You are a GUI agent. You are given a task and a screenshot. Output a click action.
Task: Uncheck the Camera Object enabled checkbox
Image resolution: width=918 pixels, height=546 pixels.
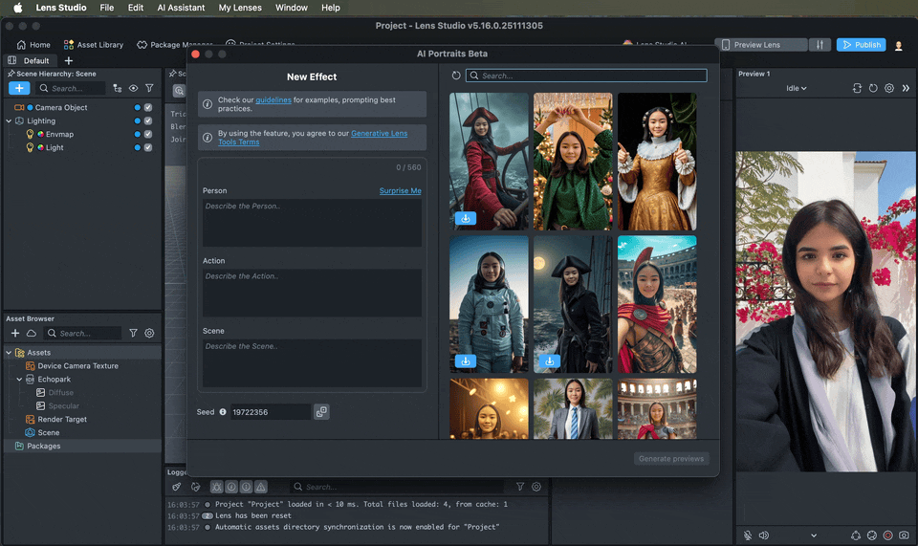click(148, 108)
